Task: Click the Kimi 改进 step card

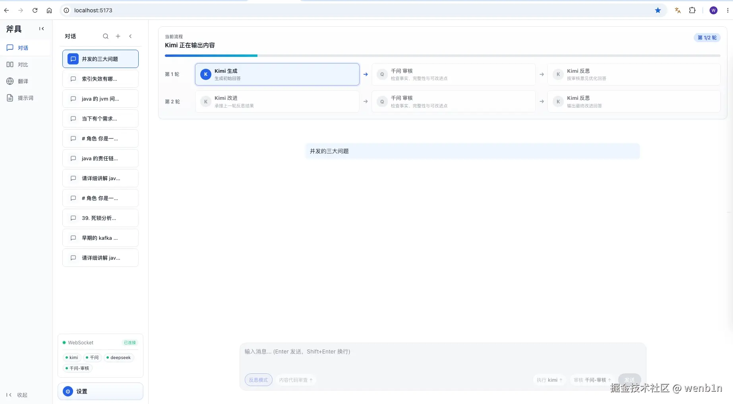Action: point(277,101)
